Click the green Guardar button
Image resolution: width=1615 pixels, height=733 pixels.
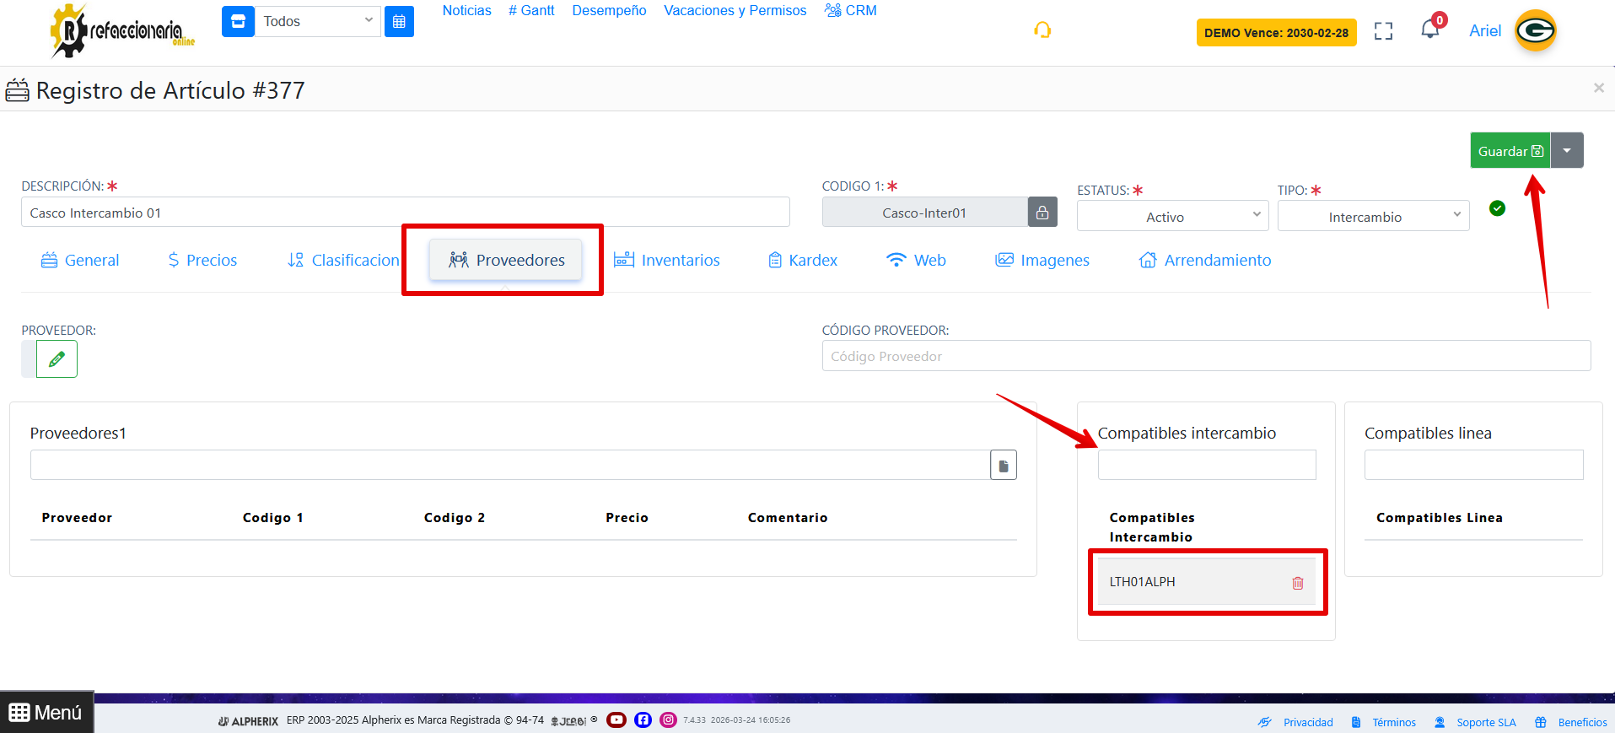1510,151
